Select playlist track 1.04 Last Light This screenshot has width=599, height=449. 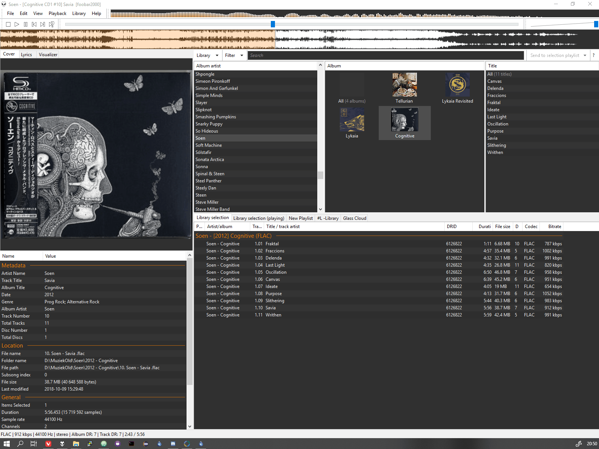pos(378,265)
